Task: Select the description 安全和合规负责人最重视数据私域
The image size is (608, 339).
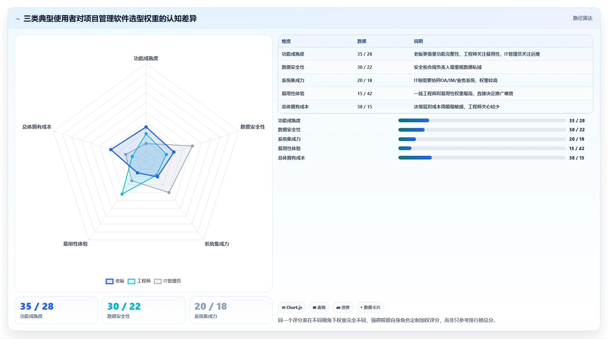Action: point(448,67)
